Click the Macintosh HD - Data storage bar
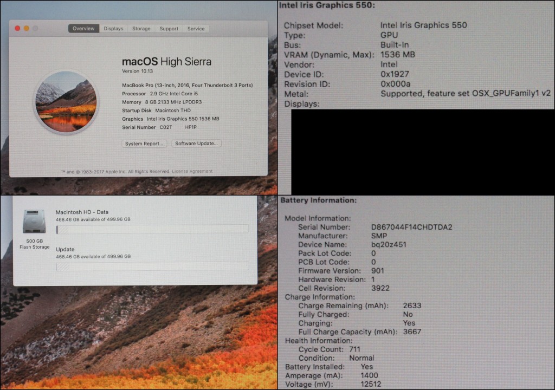Image resolution: width=555 pixels, height=390 pixels. point(152,230)
